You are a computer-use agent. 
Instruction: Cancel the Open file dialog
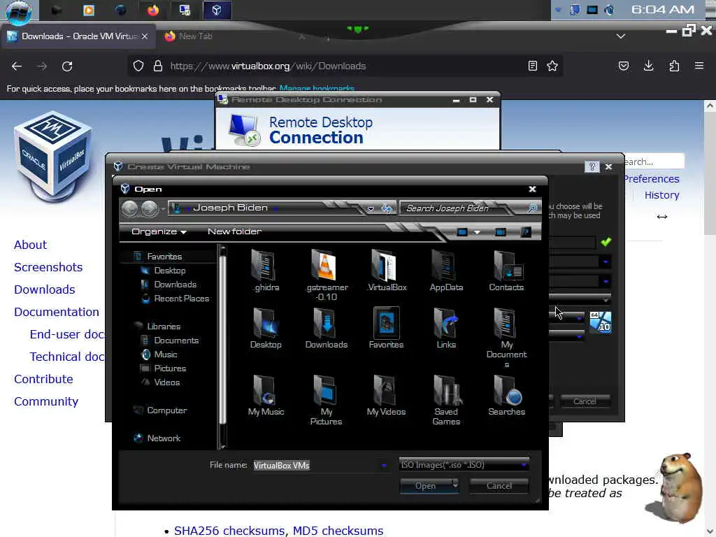499,485
